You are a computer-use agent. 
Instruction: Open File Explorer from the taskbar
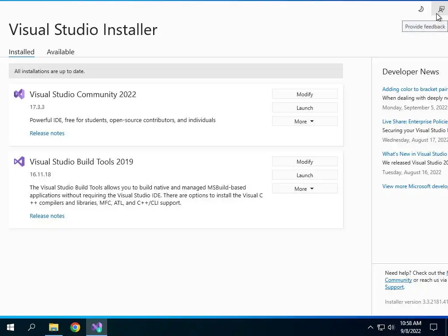pyautogui.click(x=53, y=327)
